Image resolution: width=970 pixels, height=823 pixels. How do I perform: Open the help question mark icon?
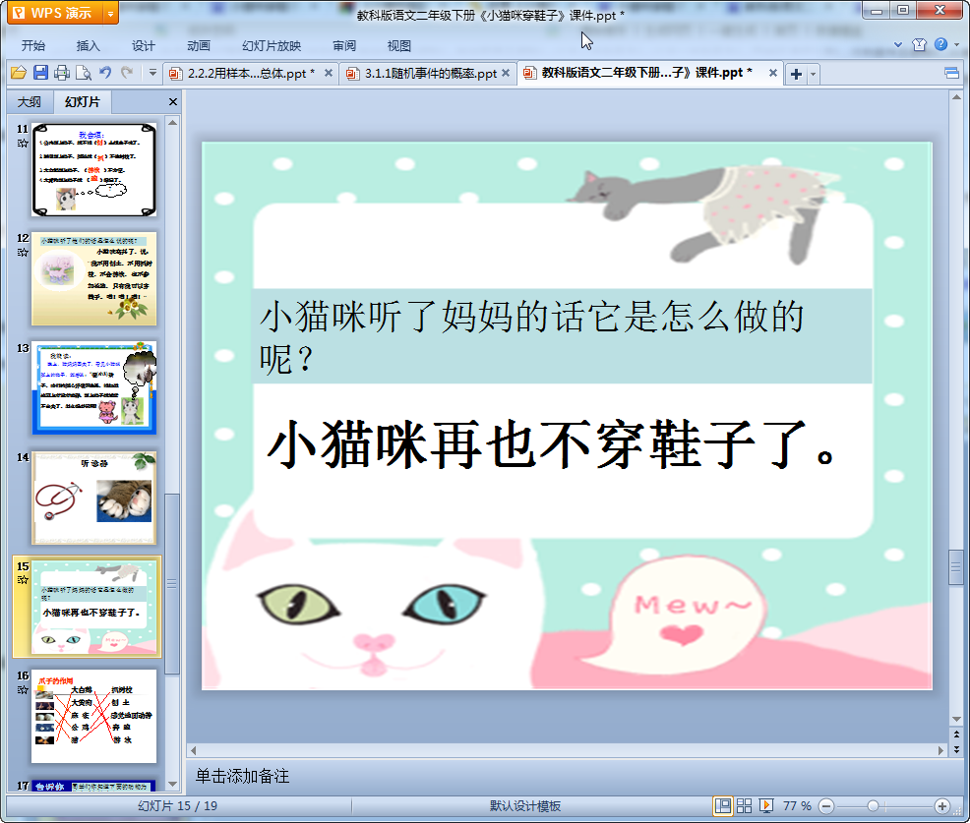pyautogui.click(x=940, y=44)
